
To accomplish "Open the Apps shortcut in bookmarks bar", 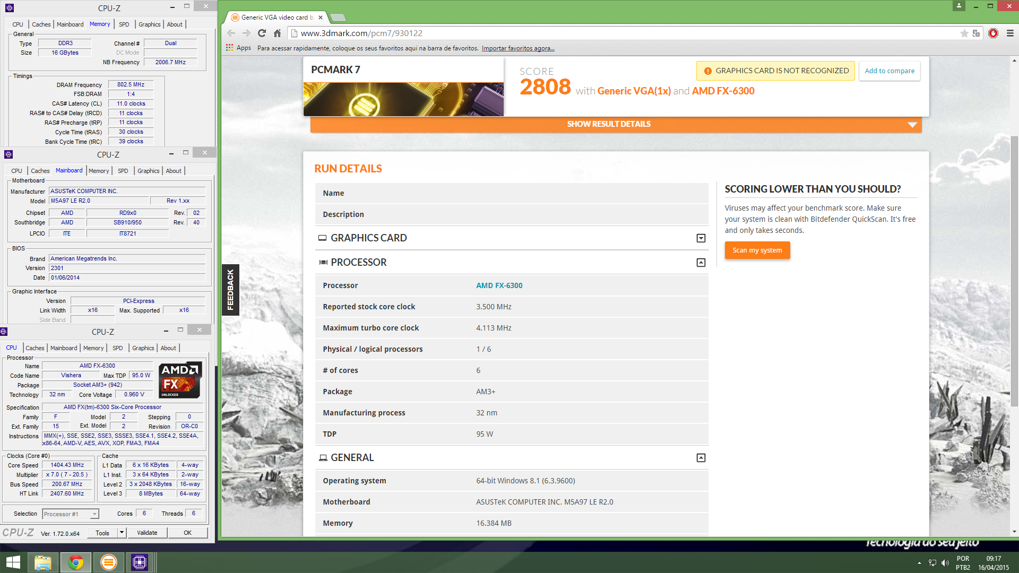I will [x=238, y=48].
